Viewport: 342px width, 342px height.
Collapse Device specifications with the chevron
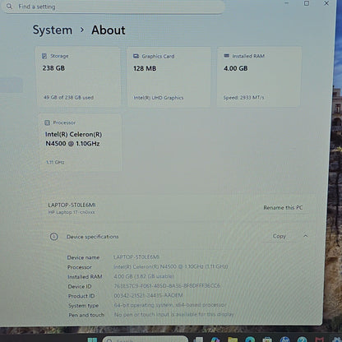point(305,236)
